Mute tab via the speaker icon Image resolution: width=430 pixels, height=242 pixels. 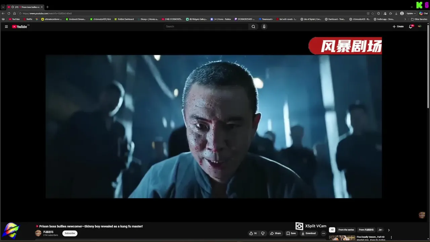(12, 7)
